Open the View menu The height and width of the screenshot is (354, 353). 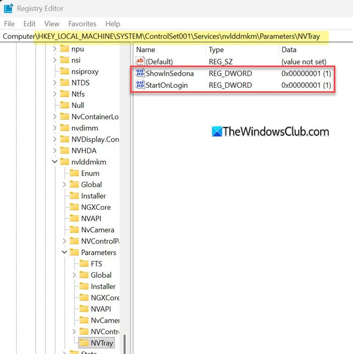point(51,24)
